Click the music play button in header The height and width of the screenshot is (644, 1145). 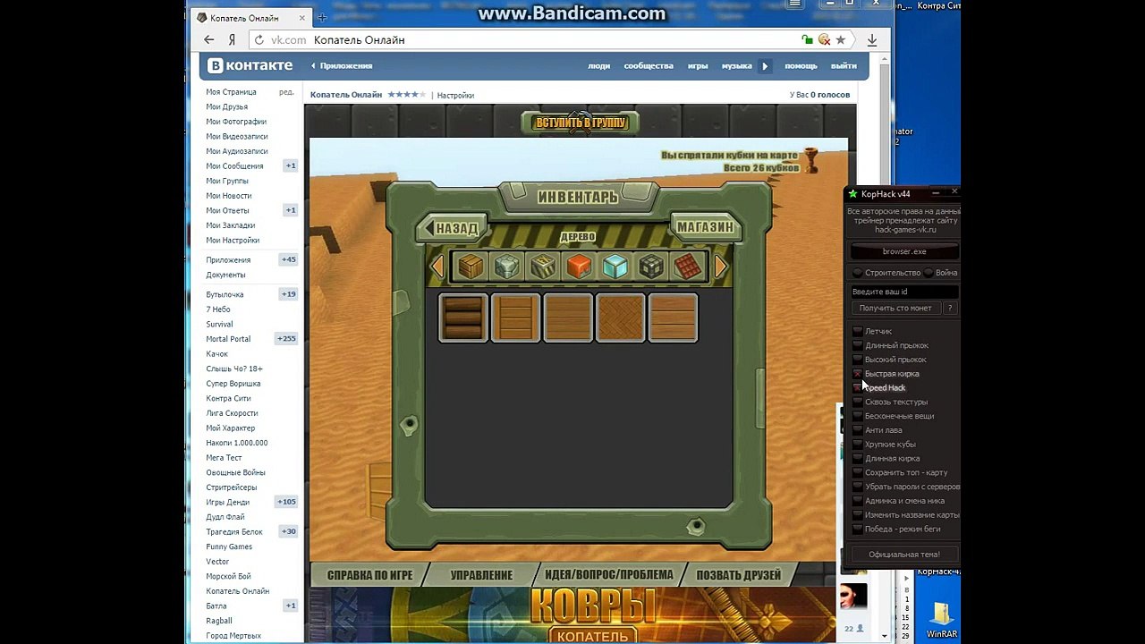click(765, 65)
